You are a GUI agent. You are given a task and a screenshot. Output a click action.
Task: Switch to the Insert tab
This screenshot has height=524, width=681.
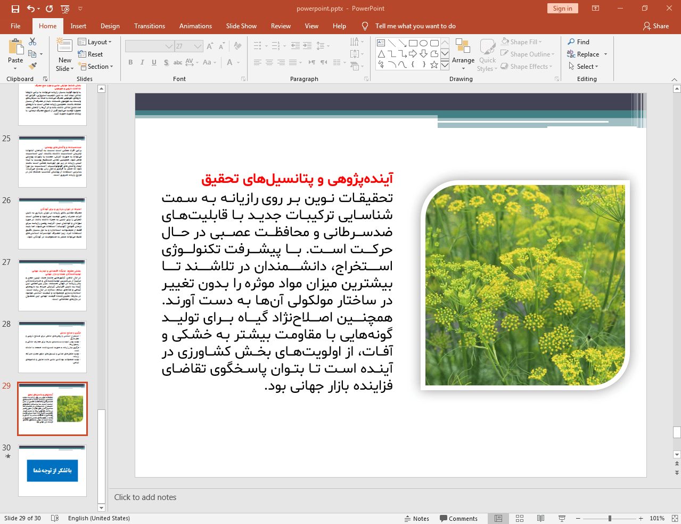click(x=78, y=26)
